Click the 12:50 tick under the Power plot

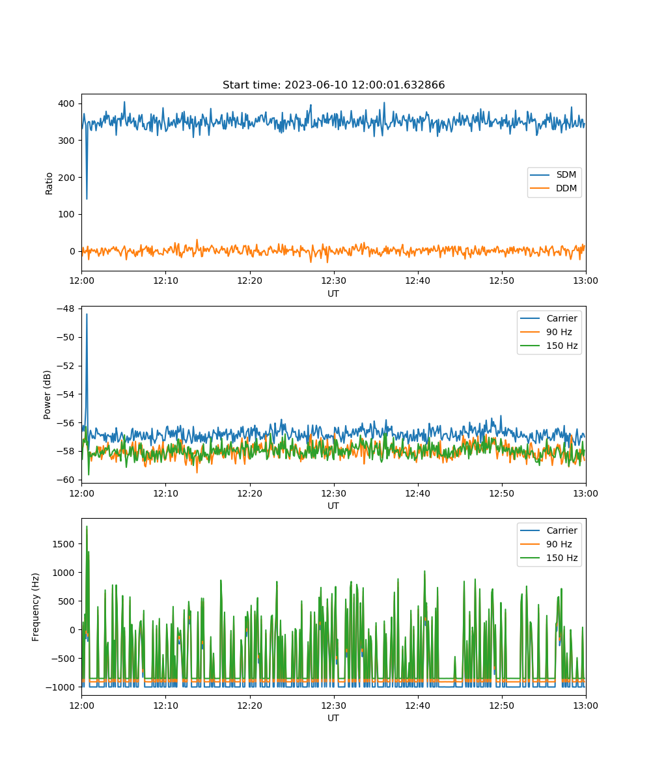[x=502, y=493]
